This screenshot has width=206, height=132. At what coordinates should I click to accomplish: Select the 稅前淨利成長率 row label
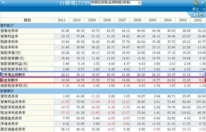[x=13, y=107]
